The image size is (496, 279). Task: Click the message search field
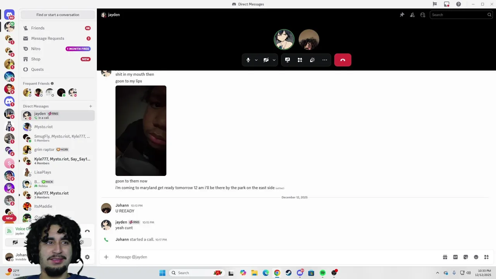(461, 15)
